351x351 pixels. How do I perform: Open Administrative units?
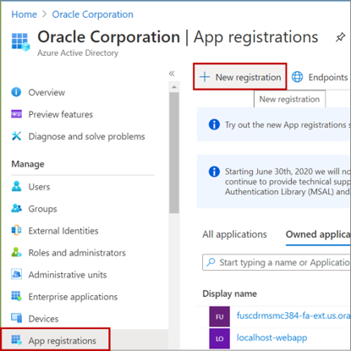click(x=68, y=275)
